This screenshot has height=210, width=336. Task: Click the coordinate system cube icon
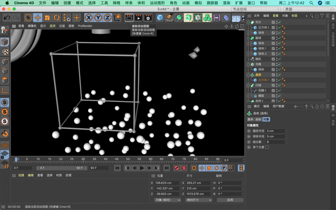pos(118,18)
